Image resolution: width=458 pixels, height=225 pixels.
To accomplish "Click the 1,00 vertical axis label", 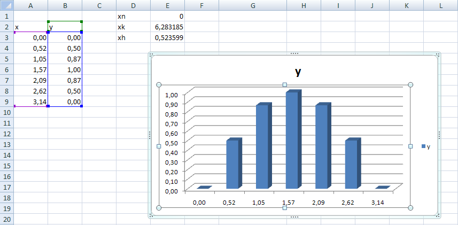I will [172, 95].
